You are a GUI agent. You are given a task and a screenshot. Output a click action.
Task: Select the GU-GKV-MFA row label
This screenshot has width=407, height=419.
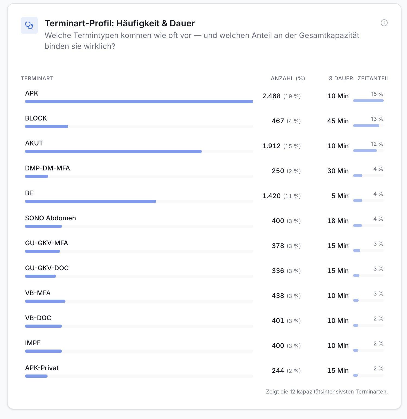[x=46, y=243]
